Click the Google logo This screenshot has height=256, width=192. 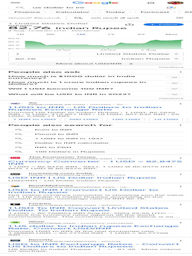95,2
